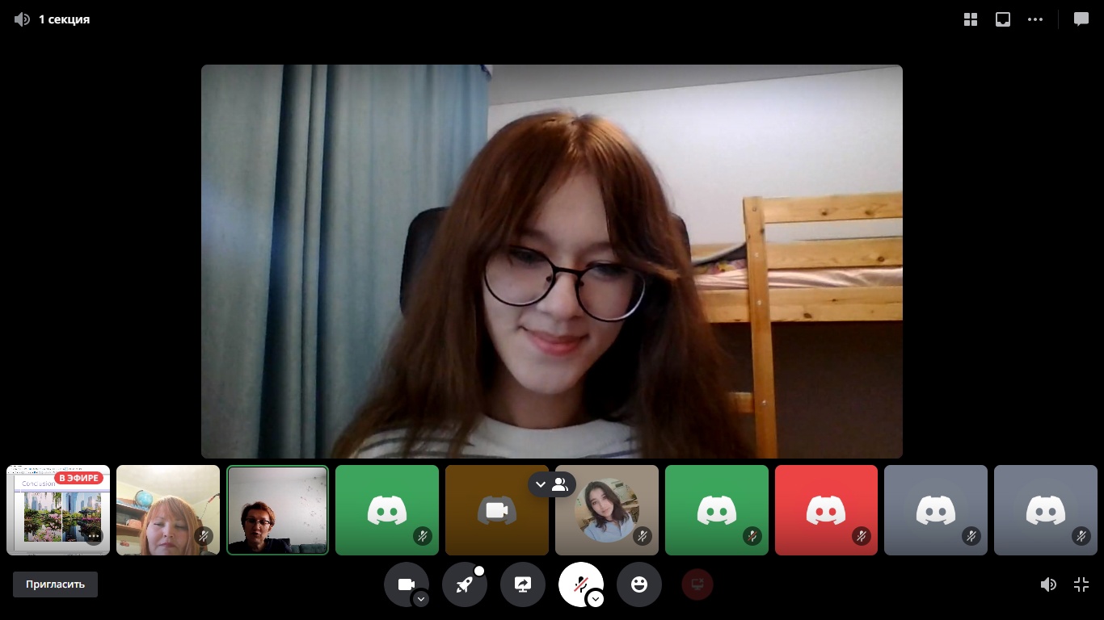Pop out the call window
The image size is (1104, 620).
click(x=1003, y=19)
